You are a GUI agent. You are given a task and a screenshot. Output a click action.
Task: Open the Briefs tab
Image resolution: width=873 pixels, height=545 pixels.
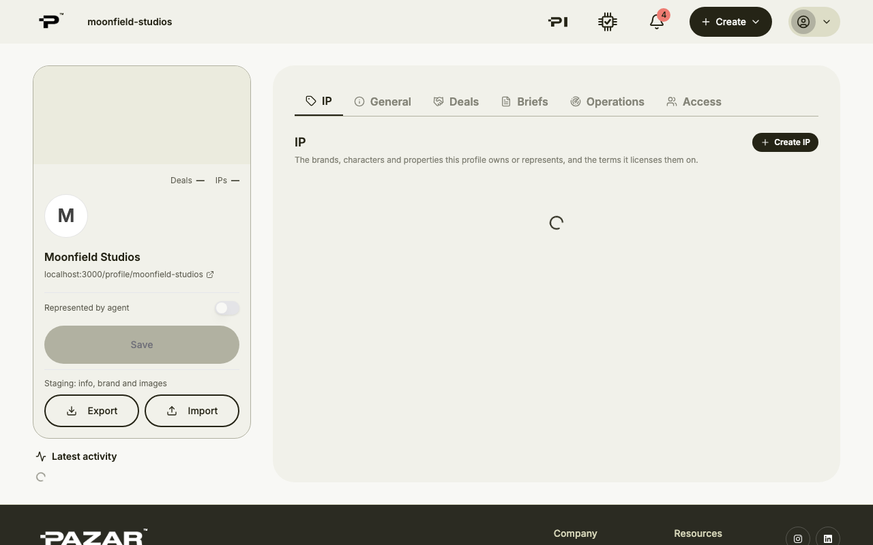(524, 102)
